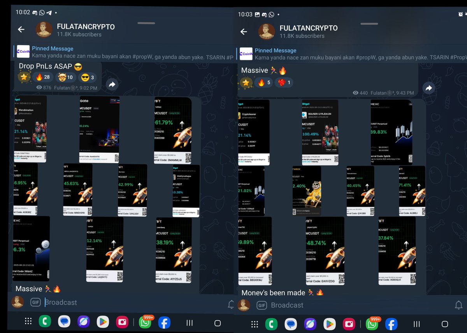Viewport: 467px width, 333px height.
Task: Toggle notification bell in right screenshot
Action: coord(459,305)
